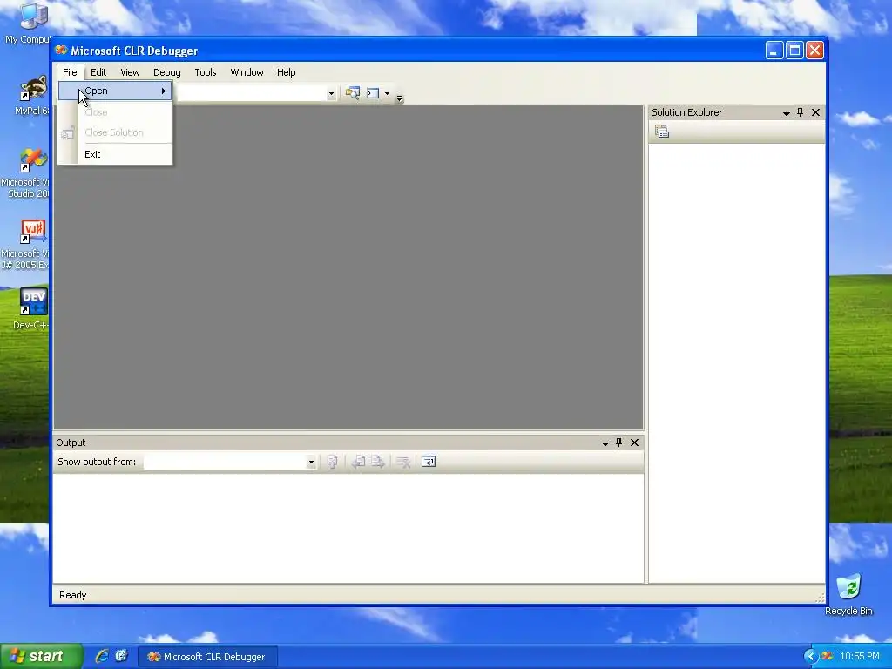This screenshot has width=892, height=669.
Task: Open the toolbar options overflow arrow
Action: (399, 98)
